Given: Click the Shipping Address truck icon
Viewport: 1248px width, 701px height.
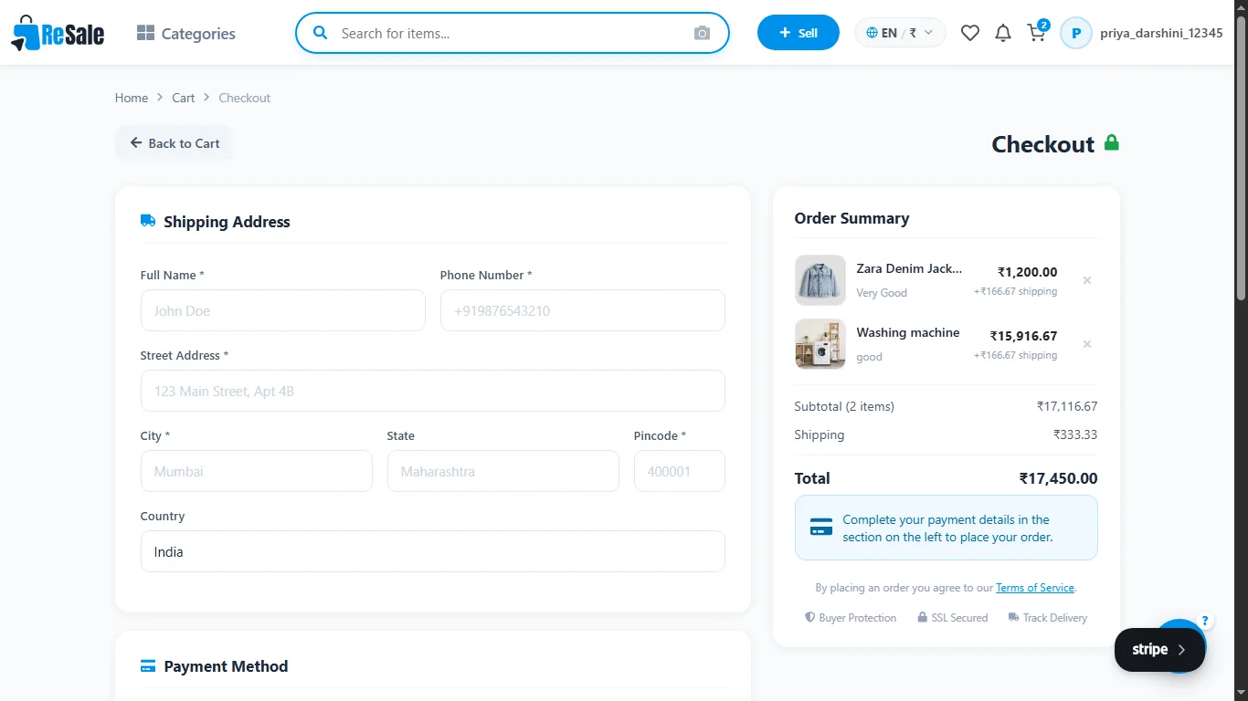Looking at the screenshot, I should [148, 221].
